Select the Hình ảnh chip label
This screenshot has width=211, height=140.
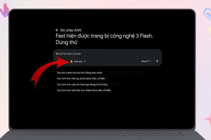(x=78, y=62)
